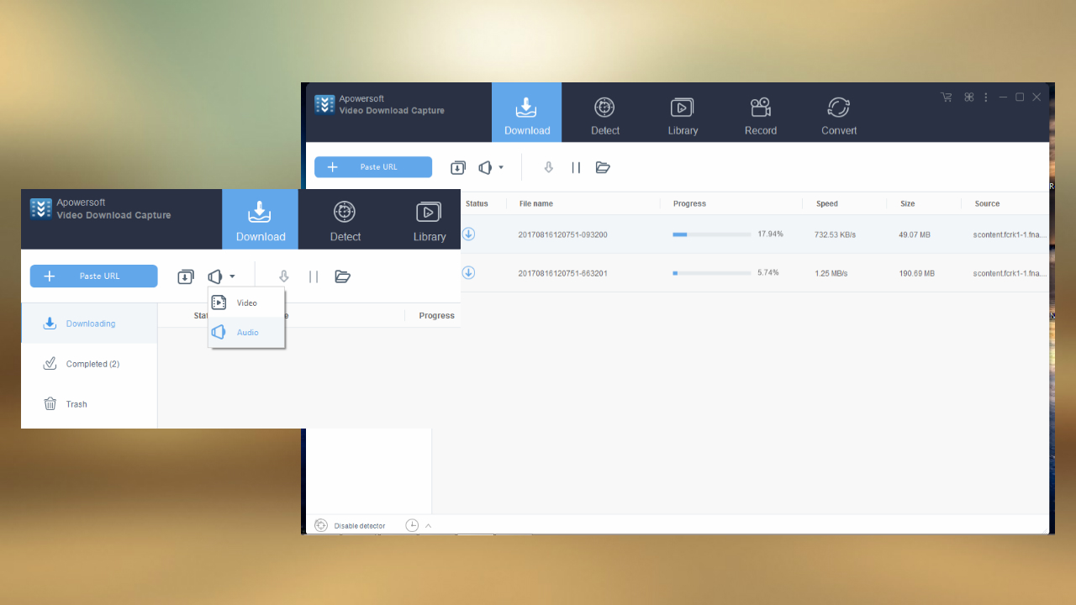Screen dimensions: 1076x605
Task: Click the 5.74% progress bar
Action: pos(711,273)
